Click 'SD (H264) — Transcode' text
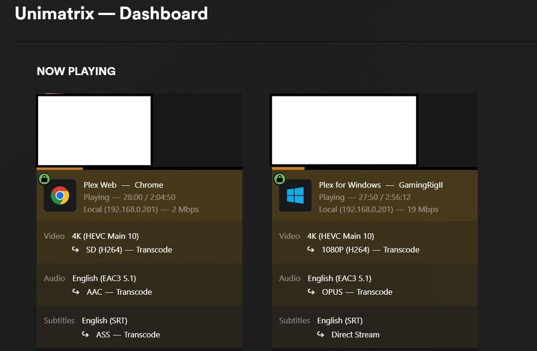This screenshot has width=537, height=351. click(x=129, y=250)
